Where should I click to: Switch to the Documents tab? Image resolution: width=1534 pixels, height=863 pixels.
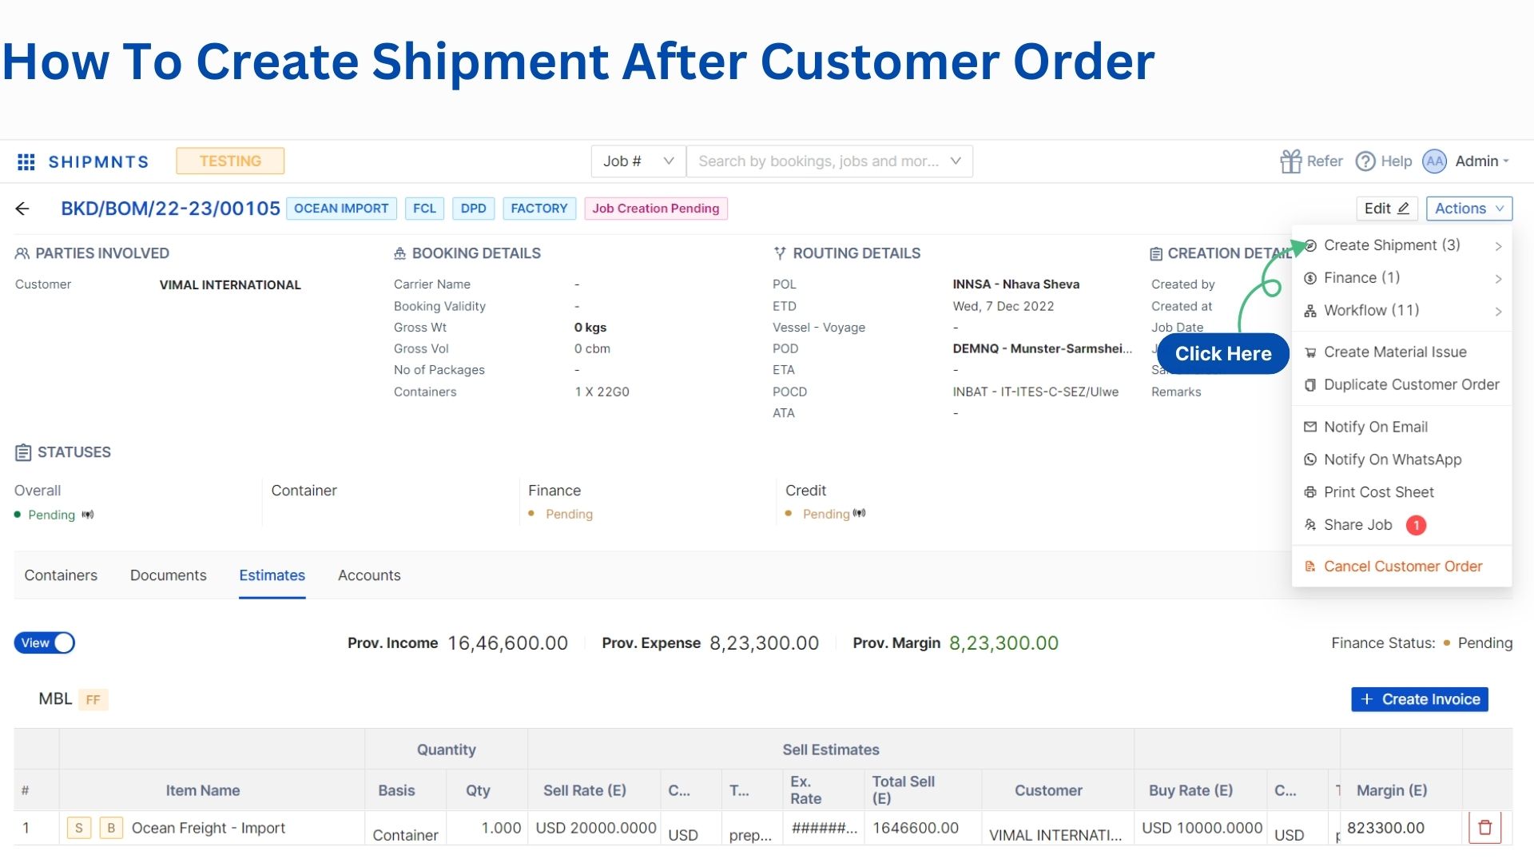tap(168, 575)
